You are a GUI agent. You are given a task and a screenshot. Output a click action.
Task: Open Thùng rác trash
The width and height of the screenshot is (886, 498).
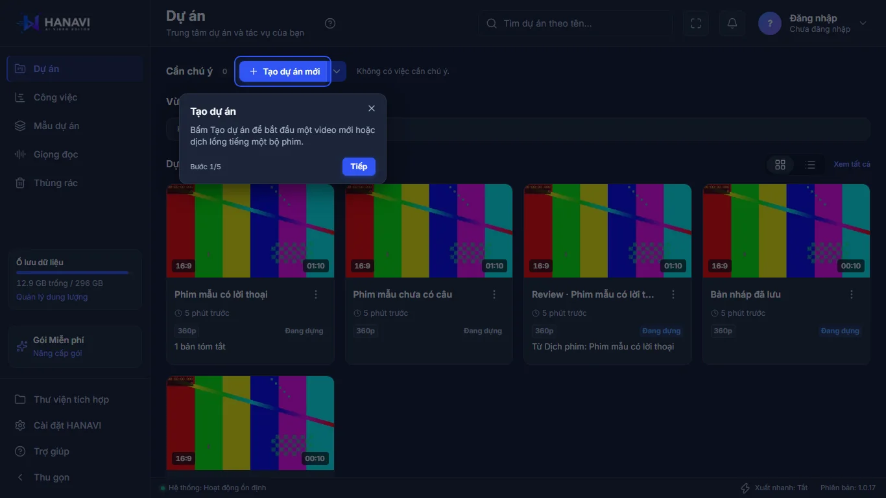pos(75,183)
